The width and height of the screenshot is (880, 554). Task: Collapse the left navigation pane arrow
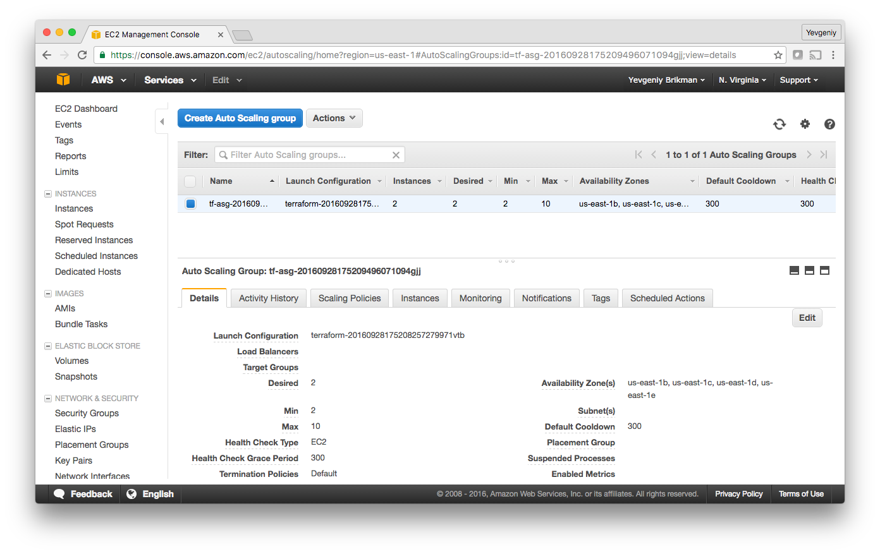click(x=162, y=121)
